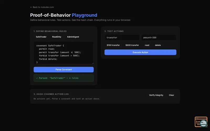Click the 'No actions yet' log message
This screenshot has width=210, height=131.
(67, 99)
